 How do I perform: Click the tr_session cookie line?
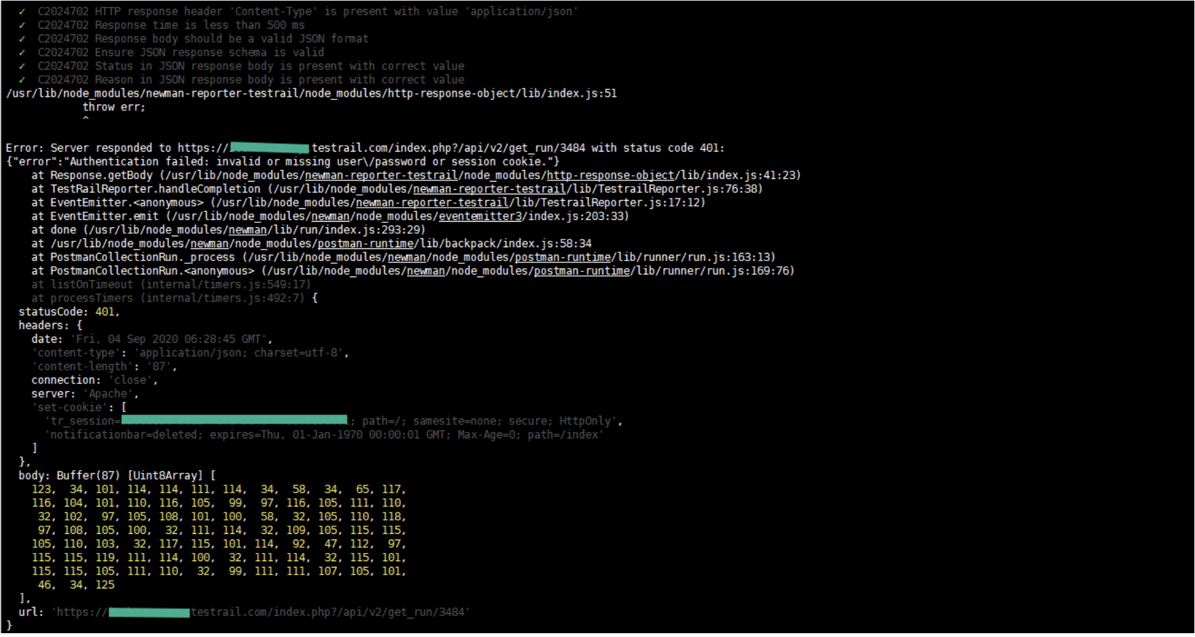(x=333, y=422)
